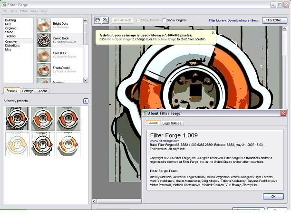Open the Filter menu
The height and width of the screenshot is (218, 291).
click(x=24, y=11)
